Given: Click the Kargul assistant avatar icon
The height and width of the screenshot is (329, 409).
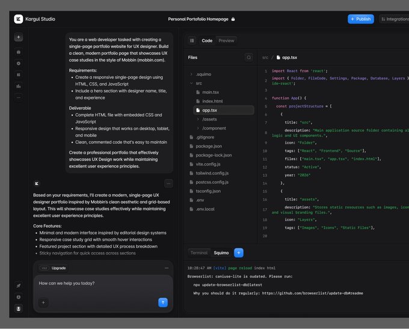Looking at the screenshot, I should pos(37,183).
